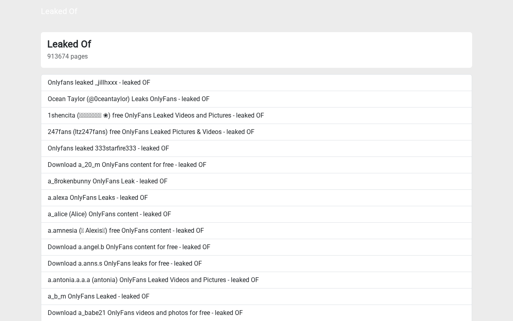Select the 'Download a_babe21' list entry
This screenshot has width=513, height=321.
coord(256,313)
